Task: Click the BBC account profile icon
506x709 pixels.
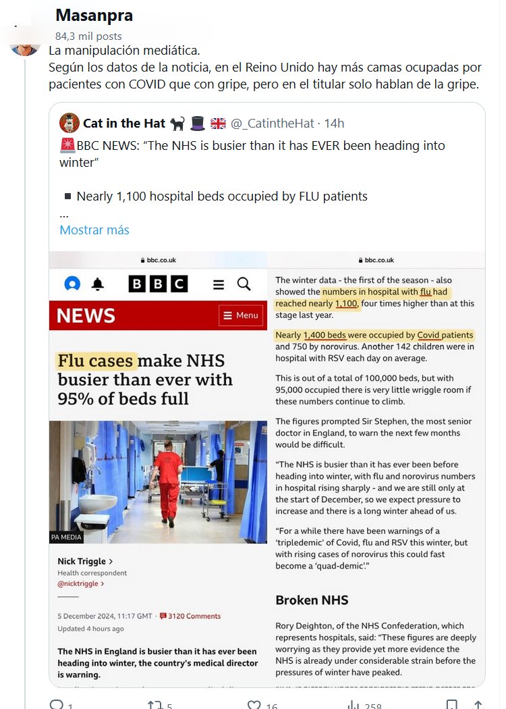Action: (72, 284)
